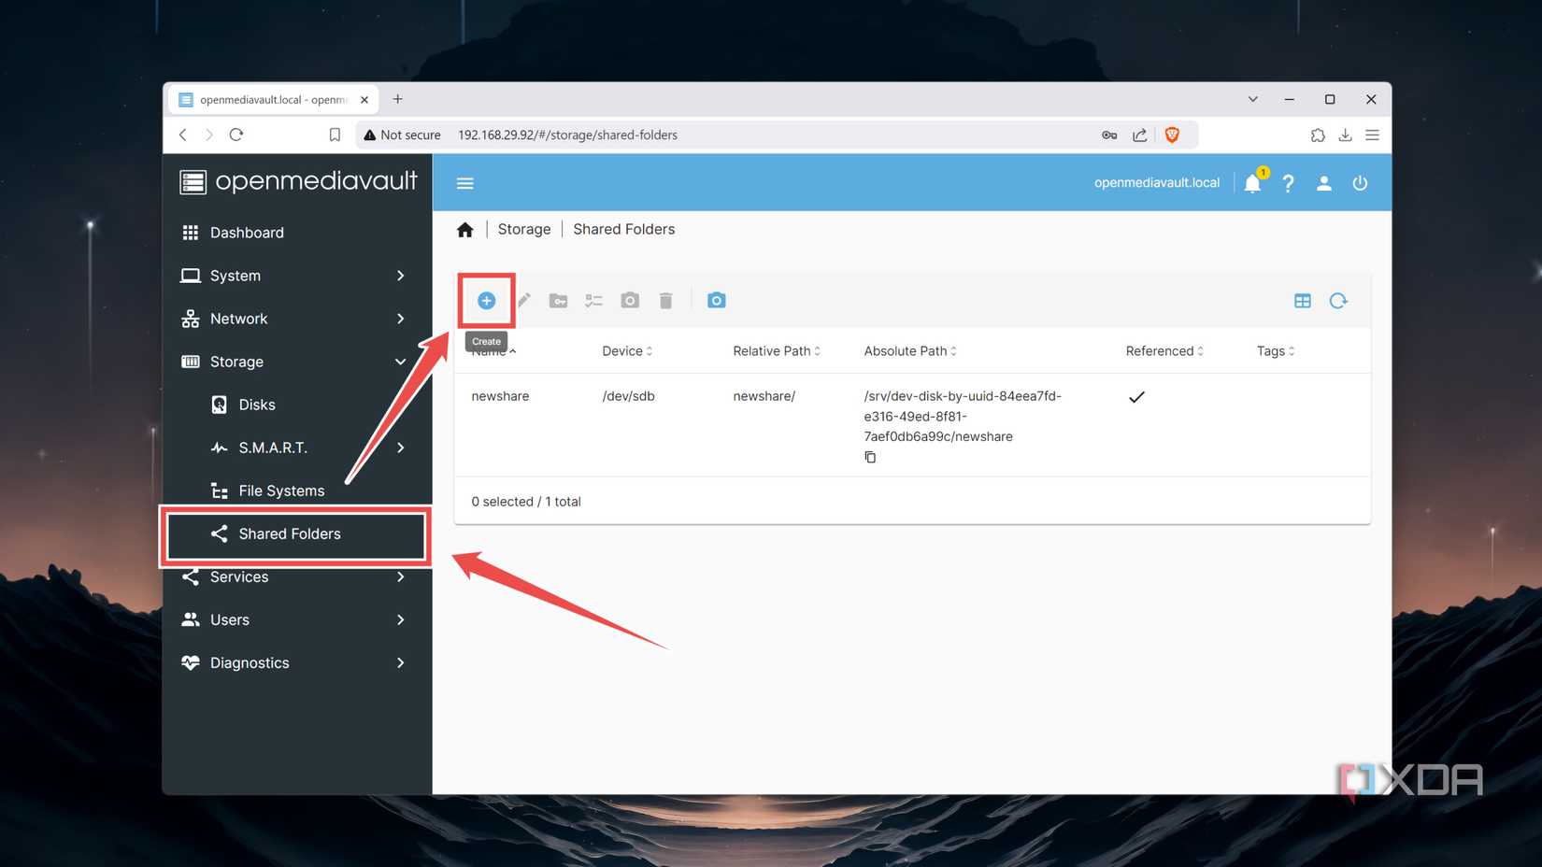
Task: Click the openmediavault logo
Action: (298, 181)
